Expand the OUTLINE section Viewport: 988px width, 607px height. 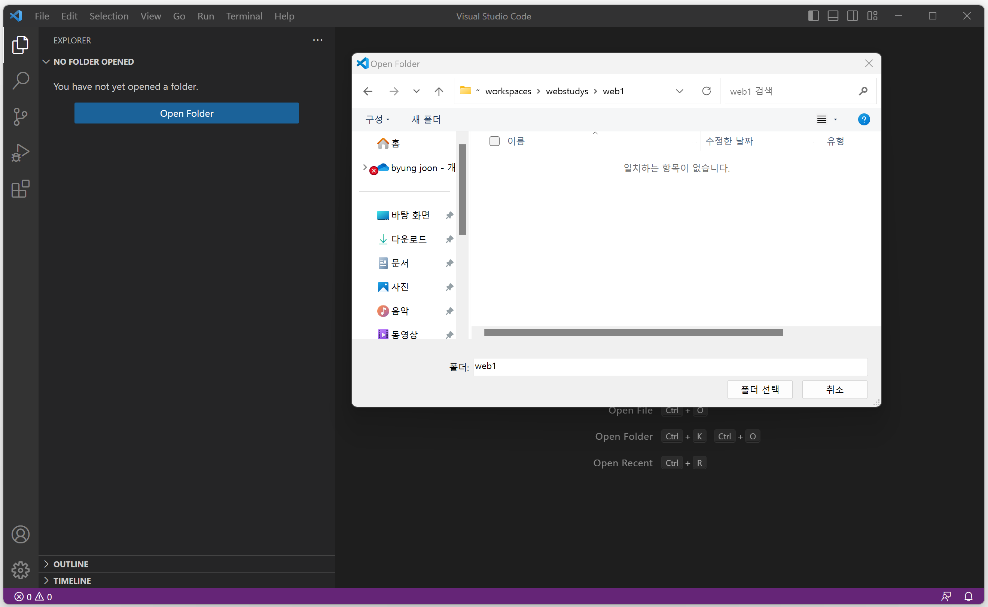71,564
